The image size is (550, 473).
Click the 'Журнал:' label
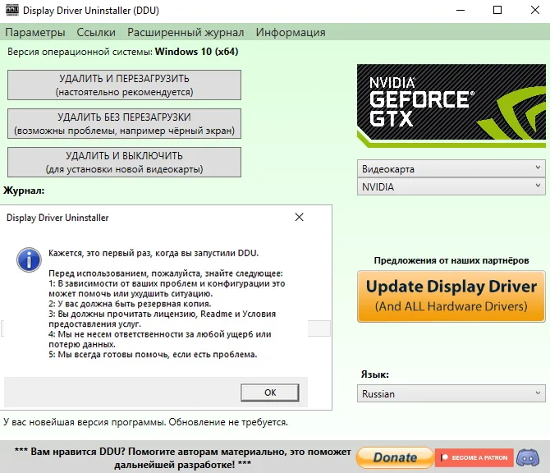pos(24,191)
